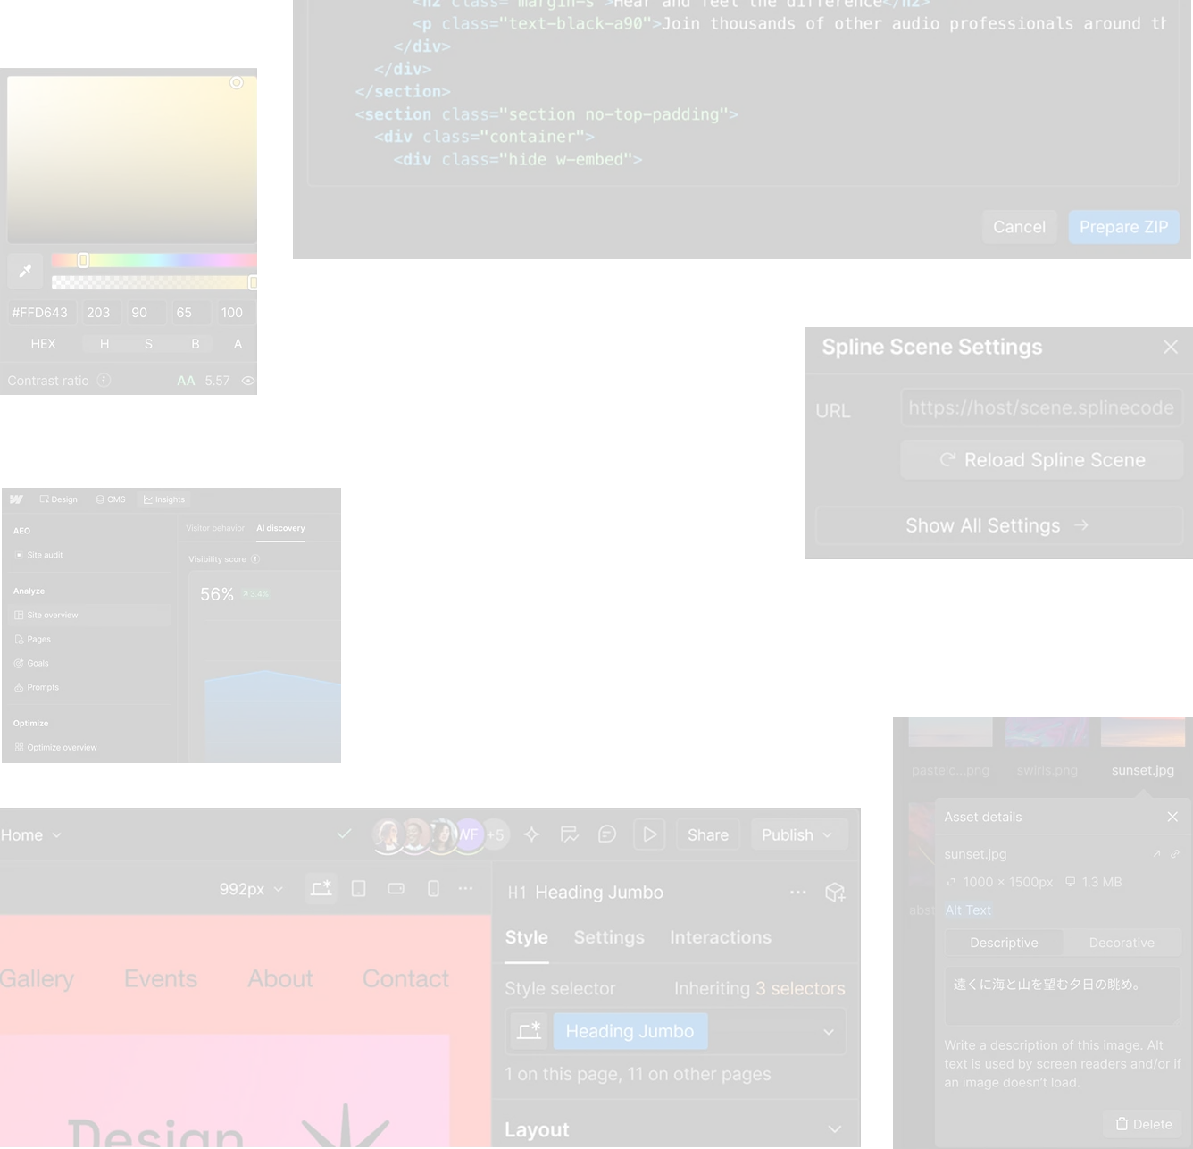Switch to the CMS mode tab
This screenshot has width=1193, height=1149.
[111, 499]
